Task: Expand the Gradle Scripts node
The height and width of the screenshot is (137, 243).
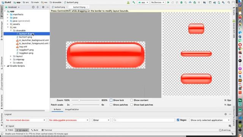Action: pyautogui.click(x=5, y=66)
